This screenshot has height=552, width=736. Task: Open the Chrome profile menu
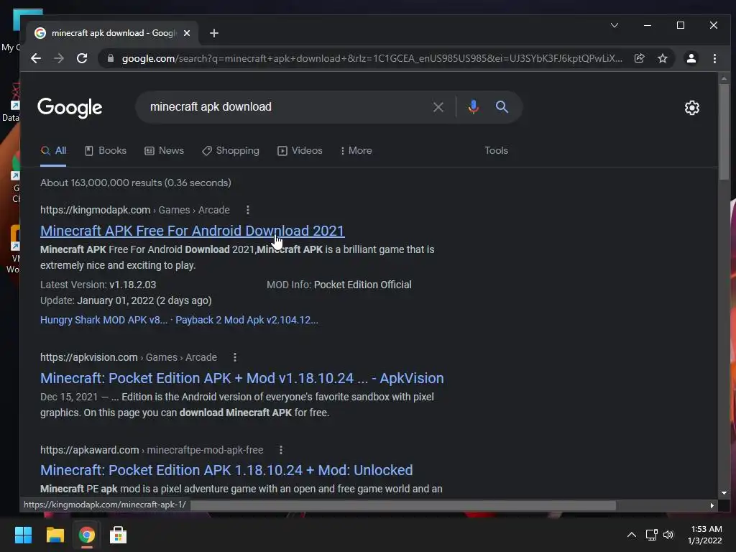(691, 58)
